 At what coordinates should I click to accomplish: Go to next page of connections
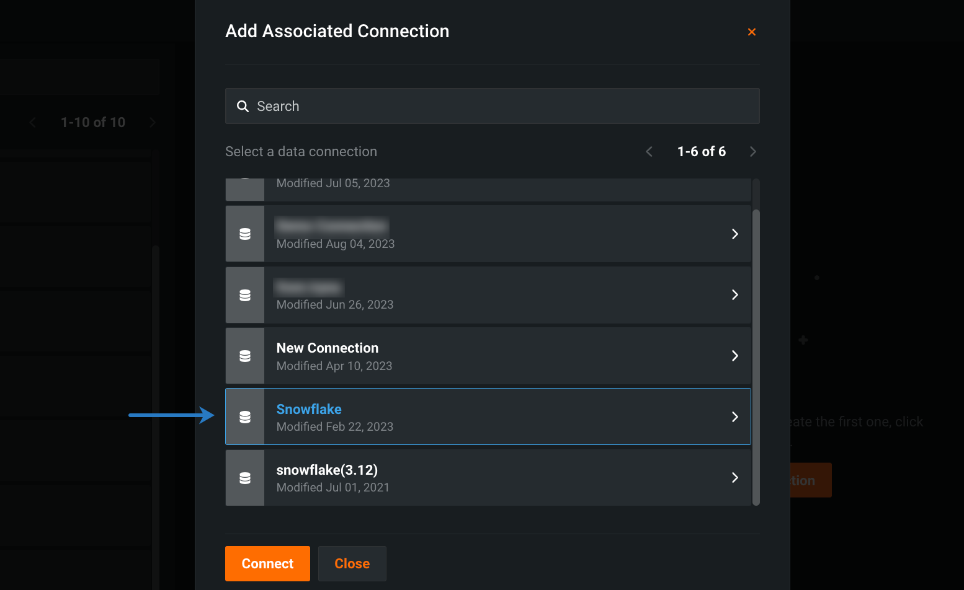(x=752, y=152)
